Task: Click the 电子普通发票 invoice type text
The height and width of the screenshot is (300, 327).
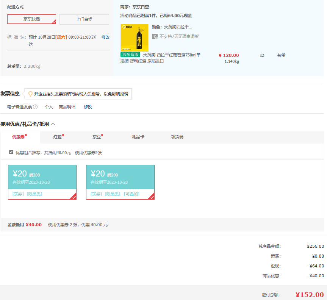Action: pos(20,107)
